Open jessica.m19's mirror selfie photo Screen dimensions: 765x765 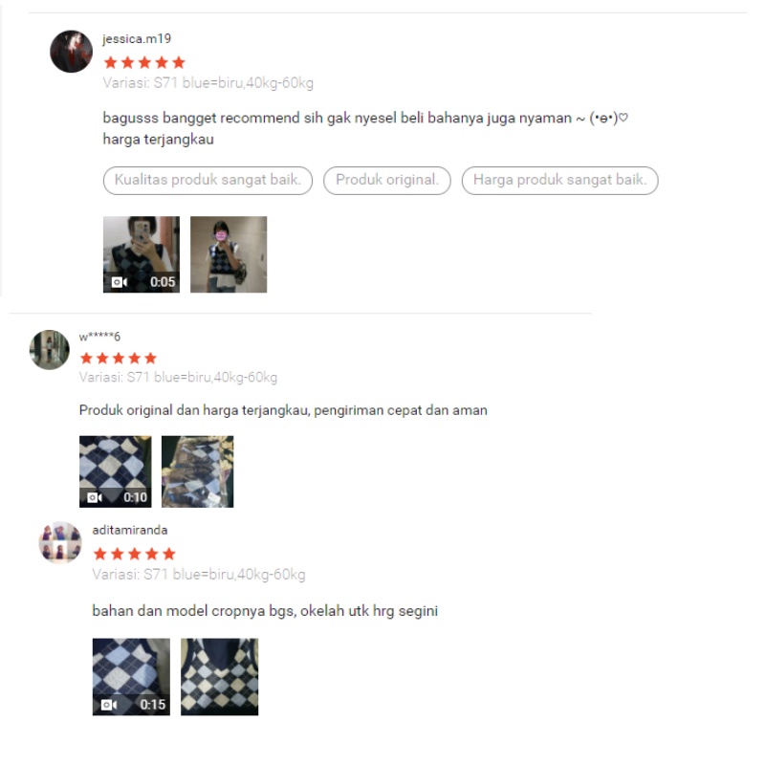coord(229,254)
